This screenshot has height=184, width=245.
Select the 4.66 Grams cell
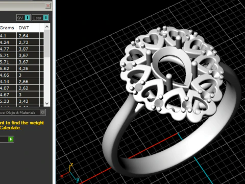pyautogui.click(x=8, y=75)
